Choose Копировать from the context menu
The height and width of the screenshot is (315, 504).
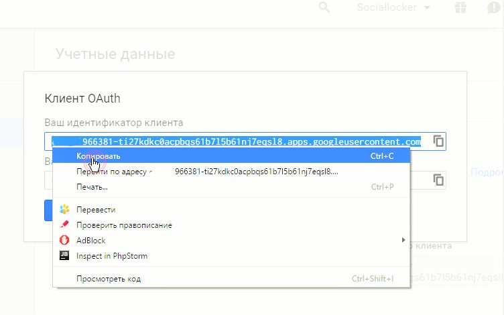tap(99, 156)
